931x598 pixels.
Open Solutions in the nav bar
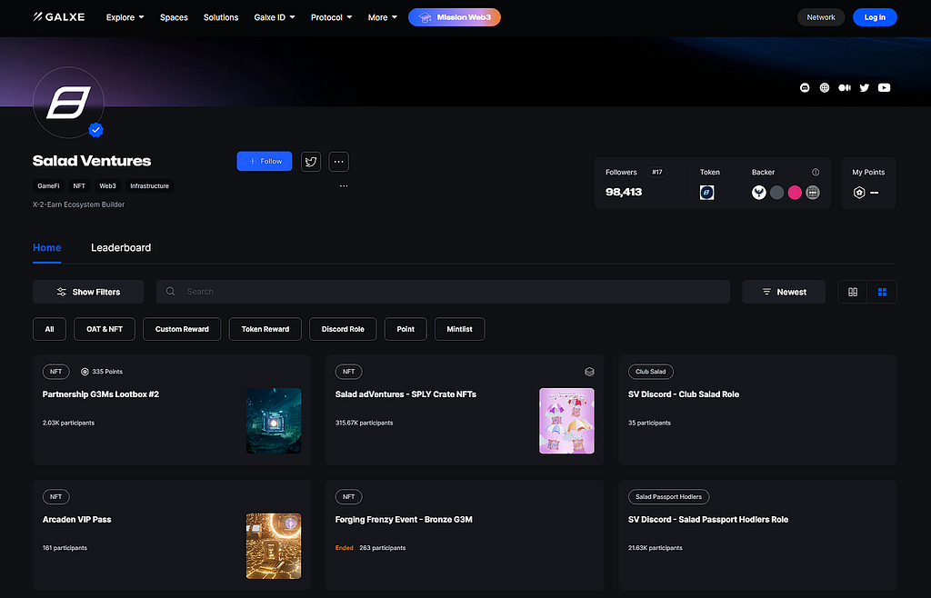coord(221,17)
